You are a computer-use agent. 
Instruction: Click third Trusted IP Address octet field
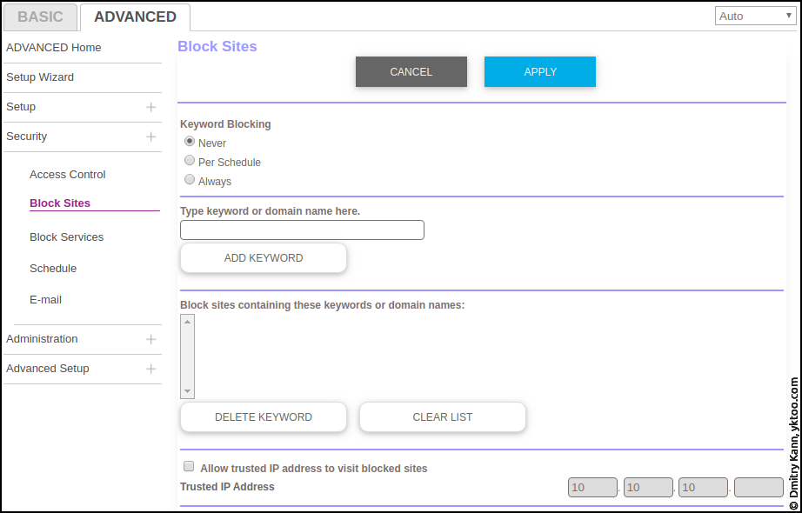704,488
